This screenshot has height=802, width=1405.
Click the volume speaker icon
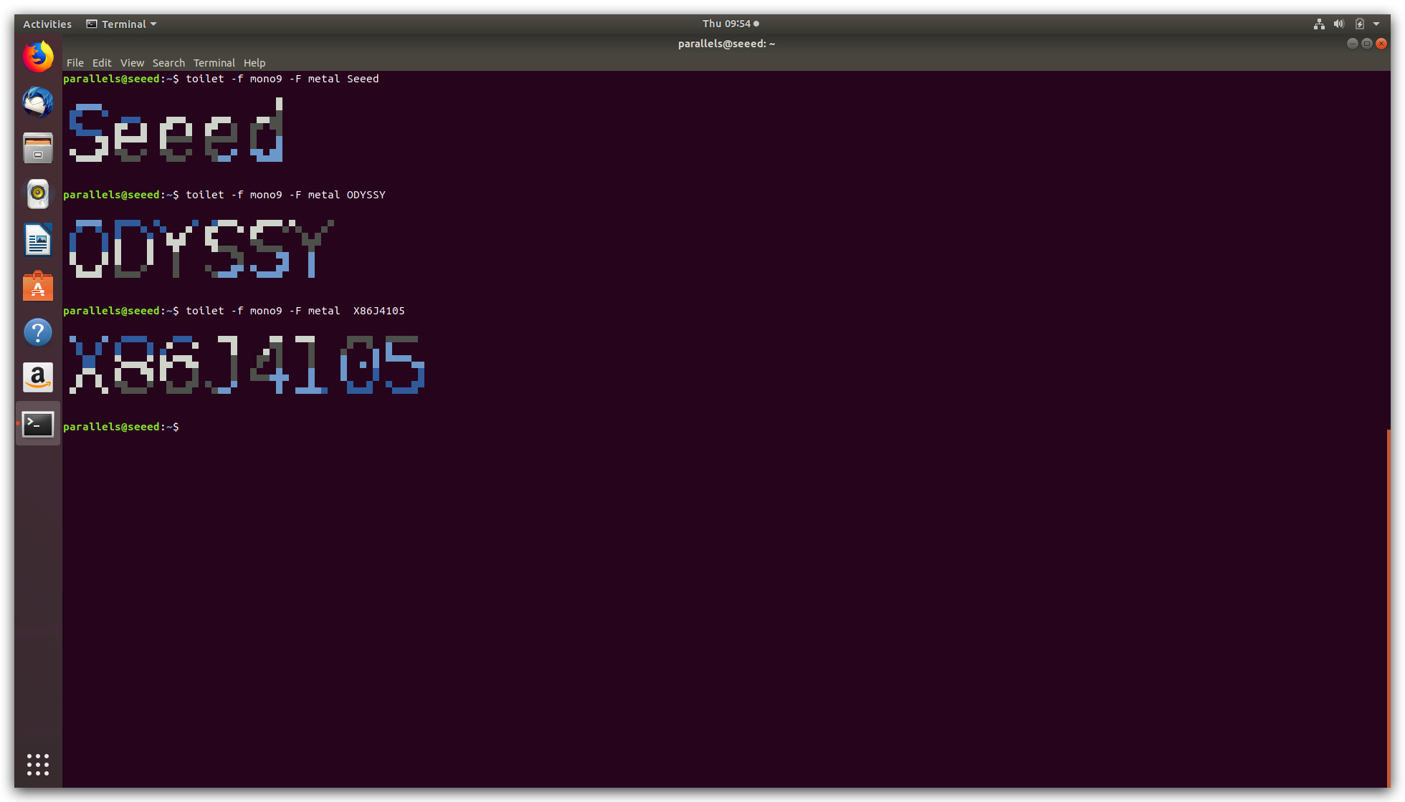pyautogui.click(x=1338, y=24)
